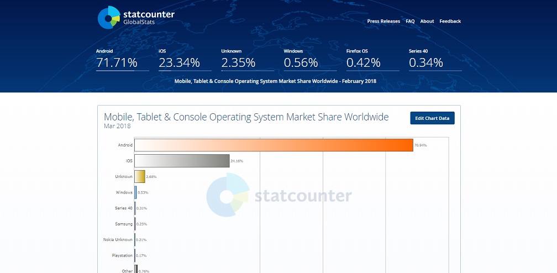Click the Series 40 0.34% statistic
The image size is (557, 273).
435,59
